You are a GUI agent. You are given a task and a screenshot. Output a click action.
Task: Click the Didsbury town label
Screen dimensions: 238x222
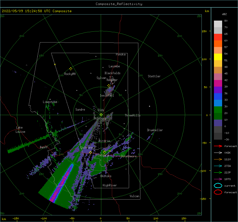pos(100,118)
